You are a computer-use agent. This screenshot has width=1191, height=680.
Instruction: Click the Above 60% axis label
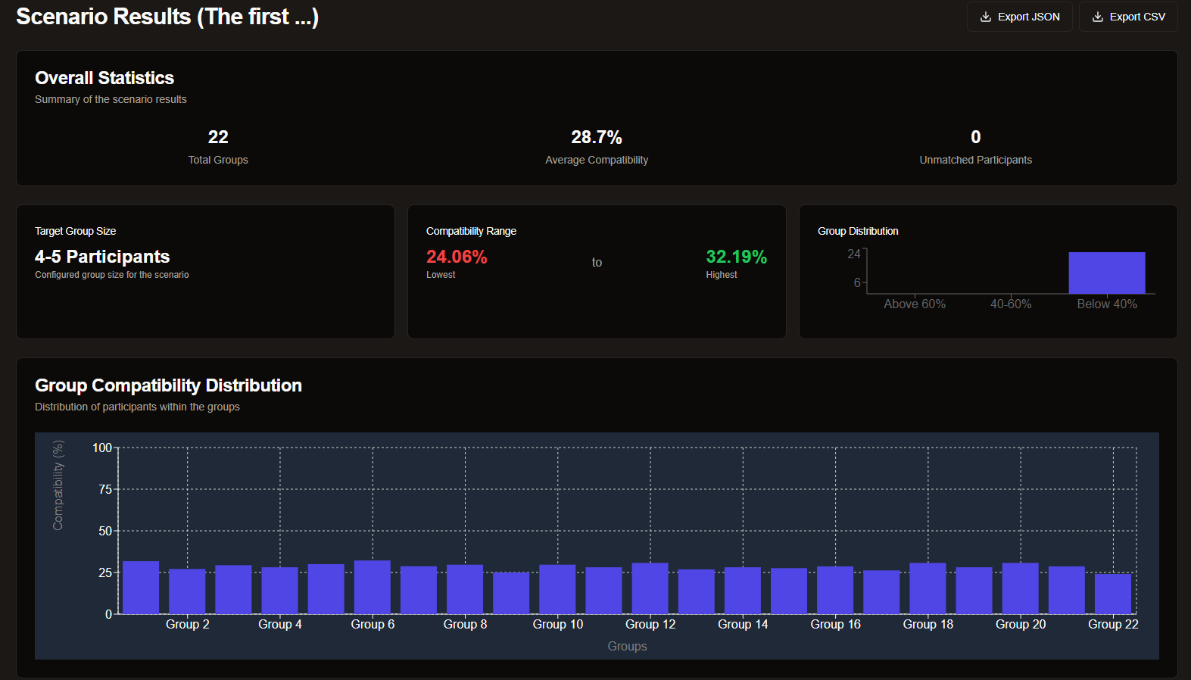(x=915, y=304)
